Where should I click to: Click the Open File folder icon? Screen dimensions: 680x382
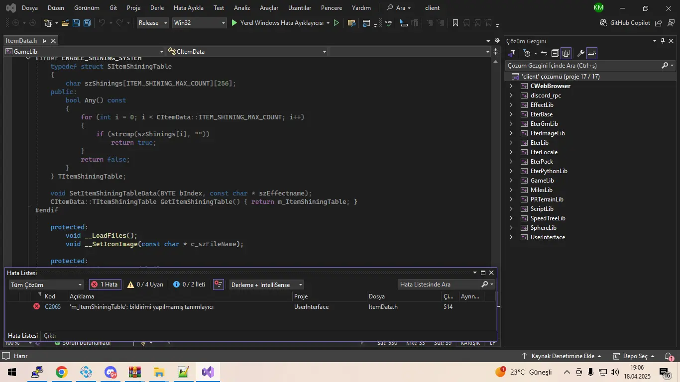pyautogui.click(x=65, y=23)
